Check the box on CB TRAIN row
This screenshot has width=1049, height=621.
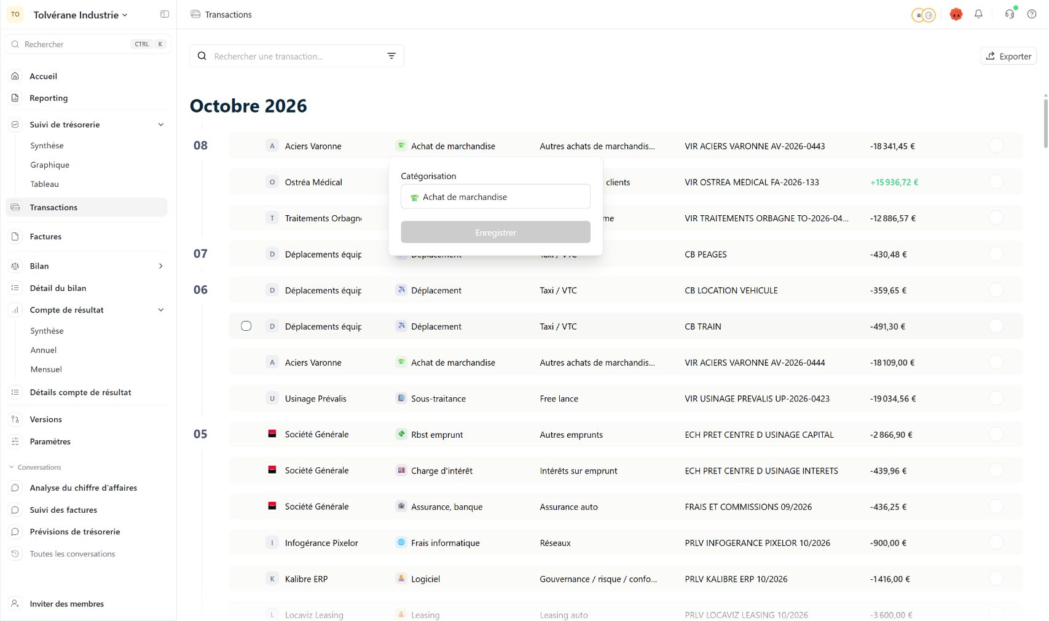pos(246,326)
